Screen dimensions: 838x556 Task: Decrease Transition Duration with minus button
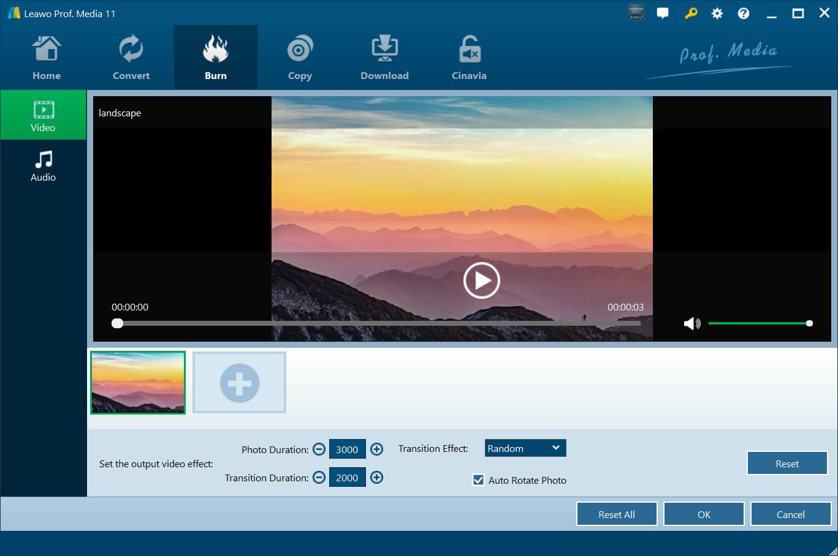[319, 478]
